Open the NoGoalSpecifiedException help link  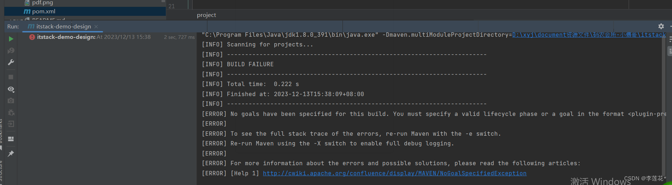click(395, 173)
